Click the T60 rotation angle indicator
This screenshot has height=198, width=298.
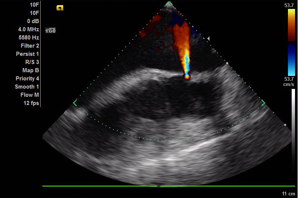(x=50, y=31)
